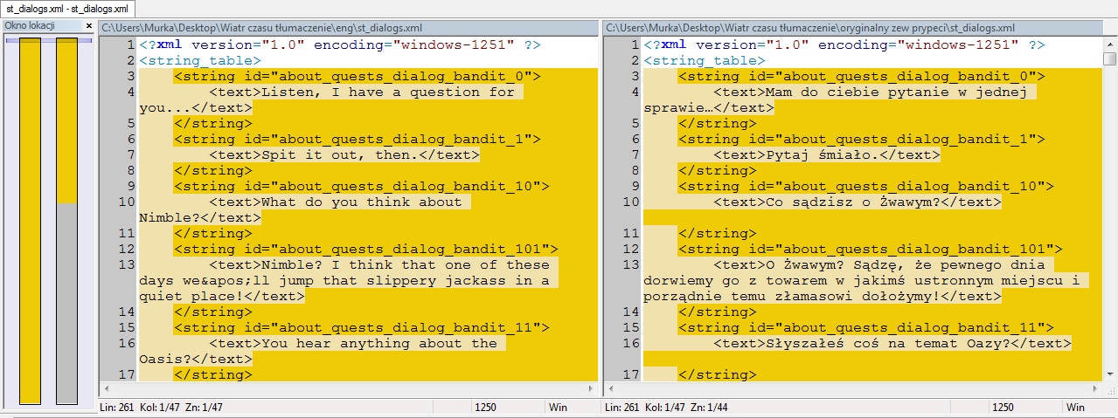Click the English pane horizontal scroll left arrow

(106, 389)
